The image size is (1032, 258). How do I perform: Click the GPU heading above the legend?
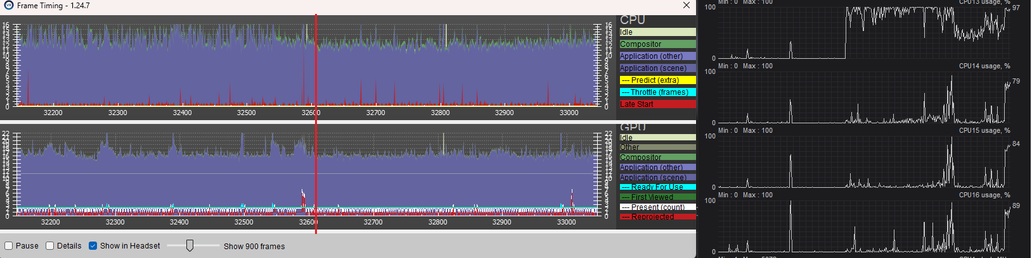point(633,127)
